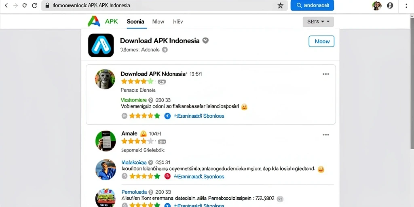Viewport: 414px width, 207px height.
Task: Switch to the hlév tab
Action: coord(178,22)
